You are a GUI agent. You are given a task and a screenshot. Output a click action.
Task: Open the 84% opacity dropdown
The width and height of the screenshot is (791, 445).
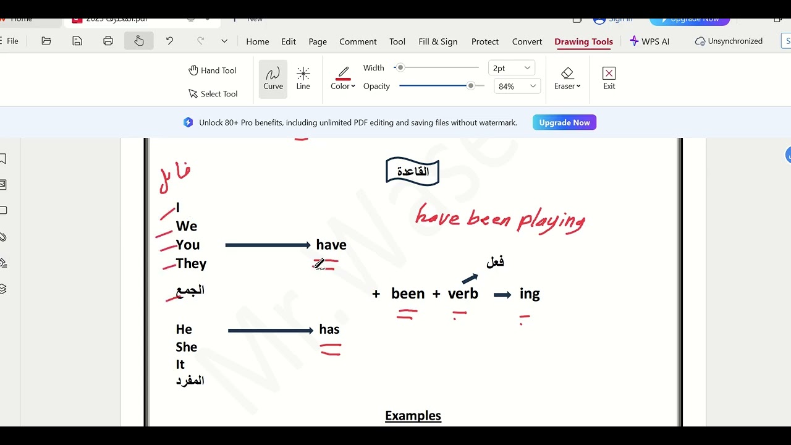[517, 87]
